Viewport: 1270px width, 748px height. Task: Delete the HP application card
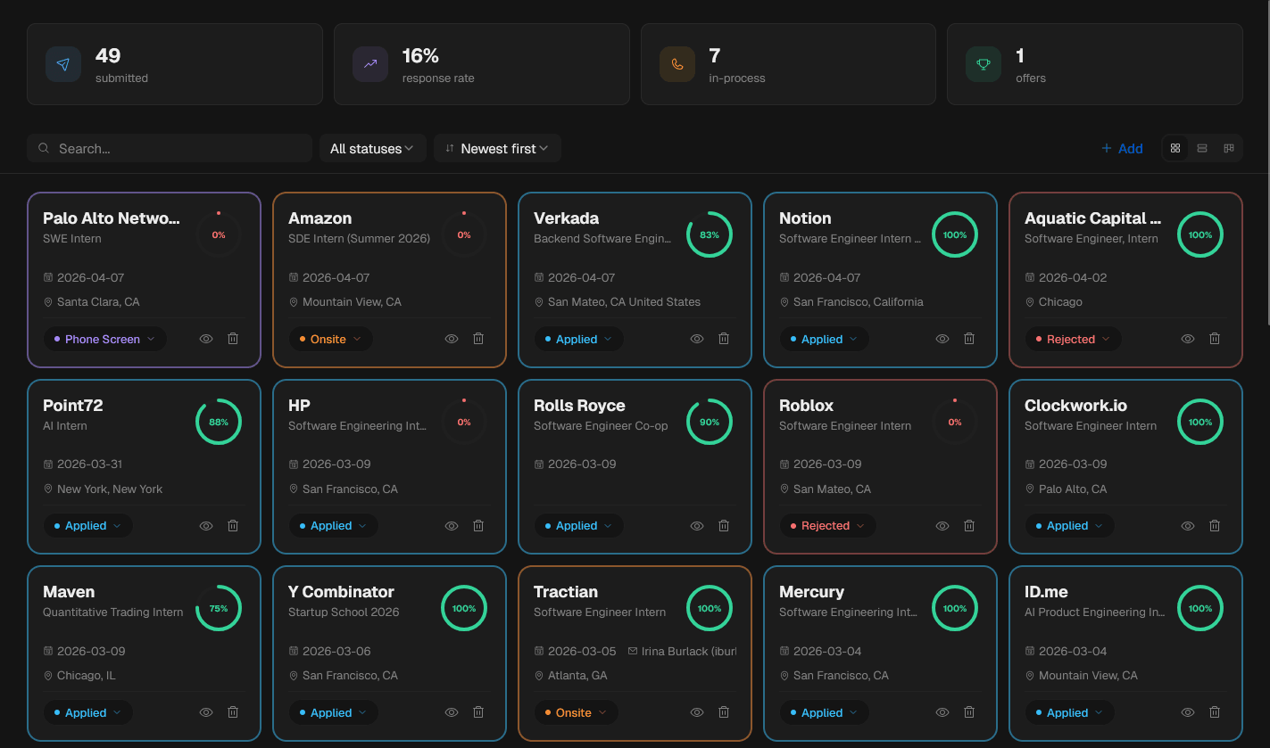(478, 526)
